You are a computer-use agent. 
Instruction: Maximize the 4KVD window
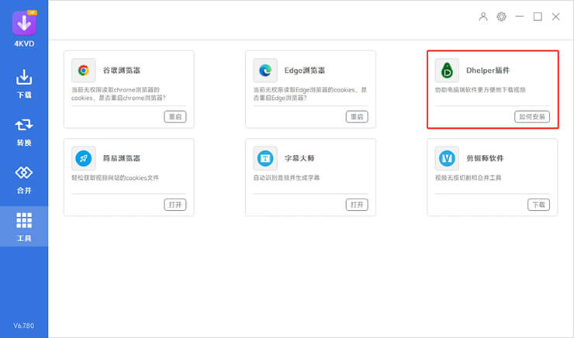pyautogui.click(x=538, y=16)
